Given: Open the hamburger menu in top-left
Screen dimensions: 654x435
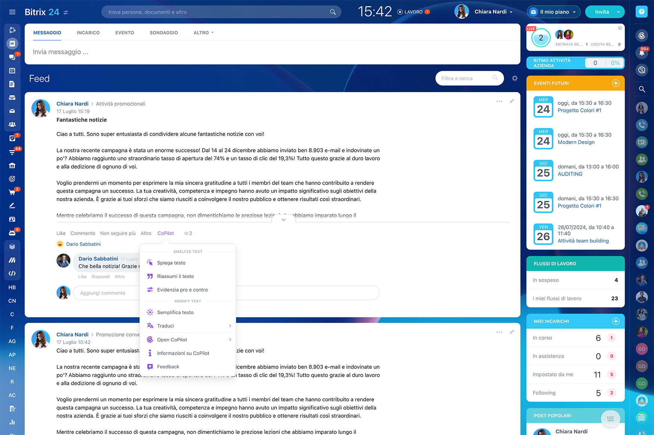Looking at the screenshot, I should 12,12.
